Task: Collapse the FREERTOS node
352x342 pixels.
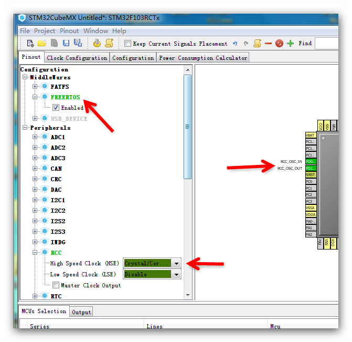Action: point(35,97)
